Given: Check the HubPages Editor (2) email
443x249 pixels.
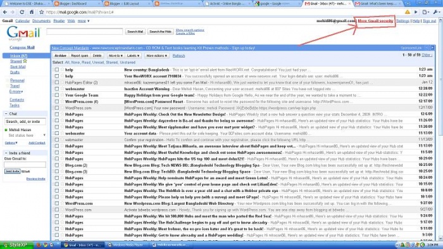Looking at the screenshot, I should tap(57, 82).
